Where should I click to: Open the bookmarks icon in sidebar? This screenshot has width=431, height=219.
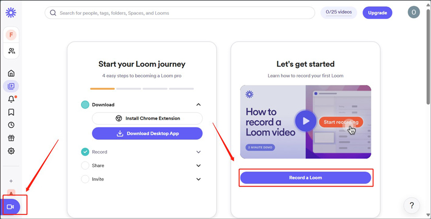pos(11,112)
